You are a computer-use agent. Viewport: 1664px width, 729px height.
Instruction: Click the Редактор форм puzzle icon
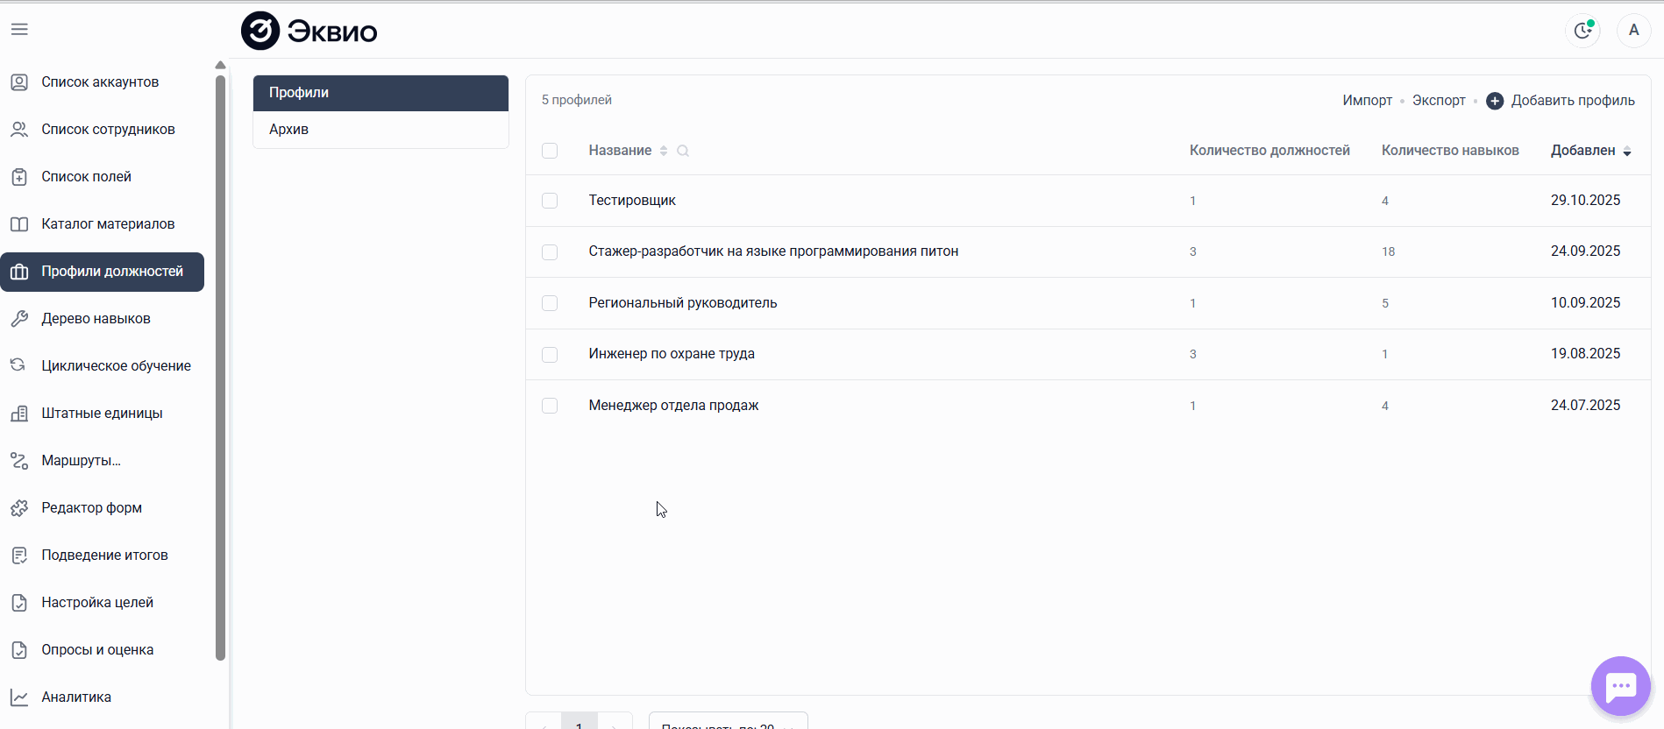coord(19,508)
